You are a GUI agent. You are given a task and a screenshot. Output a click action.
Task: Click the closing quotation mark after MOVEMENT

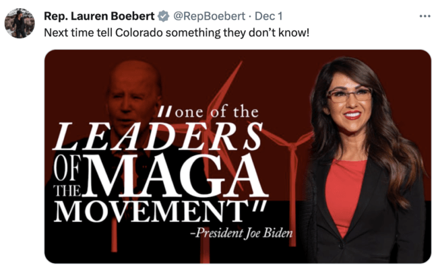[x=257, y=207]
